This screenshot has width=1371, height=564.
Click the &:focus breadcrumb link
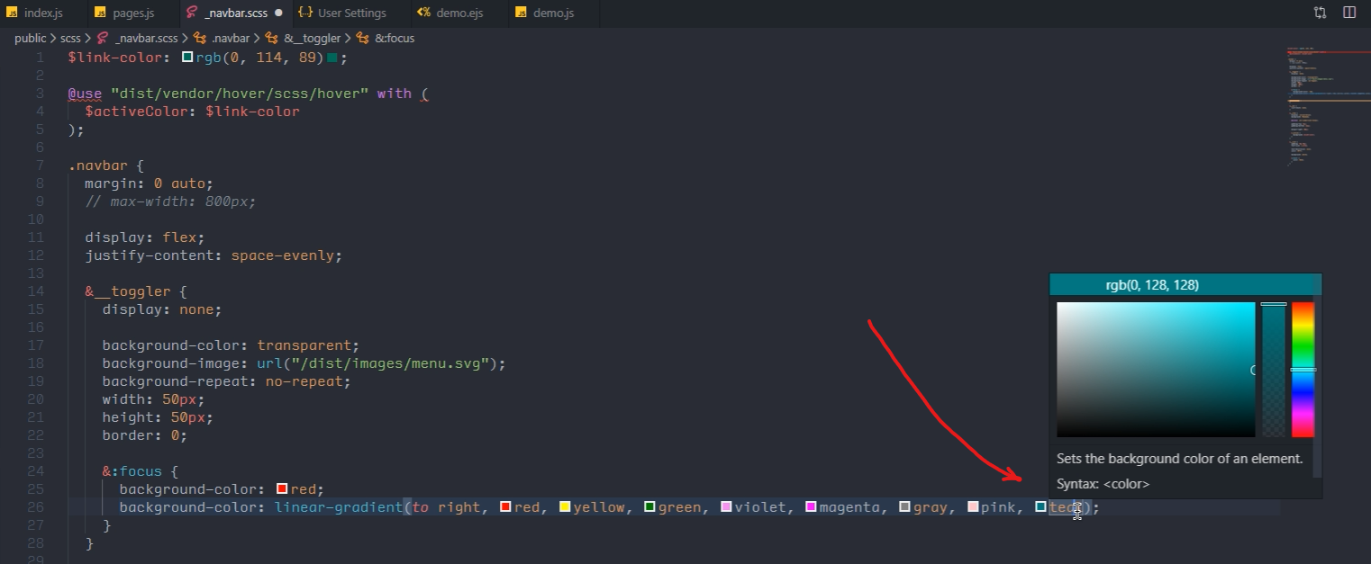point(395,38)
